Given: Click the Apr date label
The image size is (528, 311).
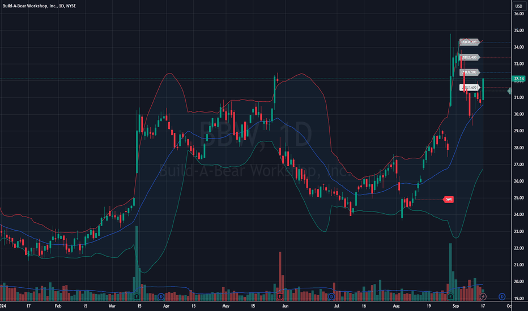Looking at the screenshot, I should click(x=166, y=306).
